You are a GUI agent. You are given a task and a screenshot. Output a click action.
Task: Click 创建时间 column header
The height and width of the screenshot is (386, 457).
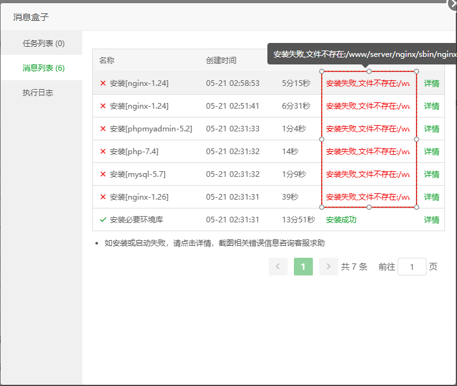coord(221,60)
